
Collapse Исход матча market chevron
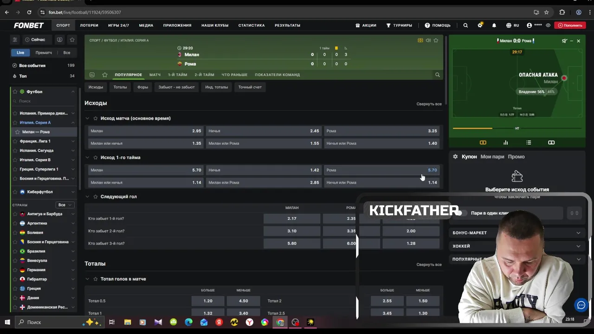[87, 118]
